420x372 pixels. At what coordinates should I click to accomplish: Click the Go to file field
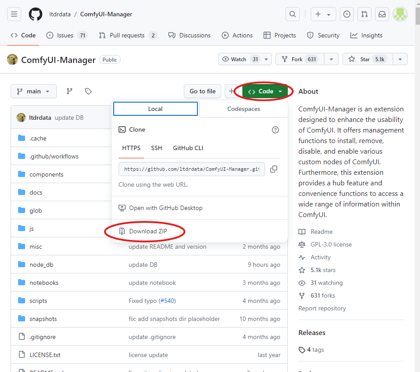pos(202,91)
